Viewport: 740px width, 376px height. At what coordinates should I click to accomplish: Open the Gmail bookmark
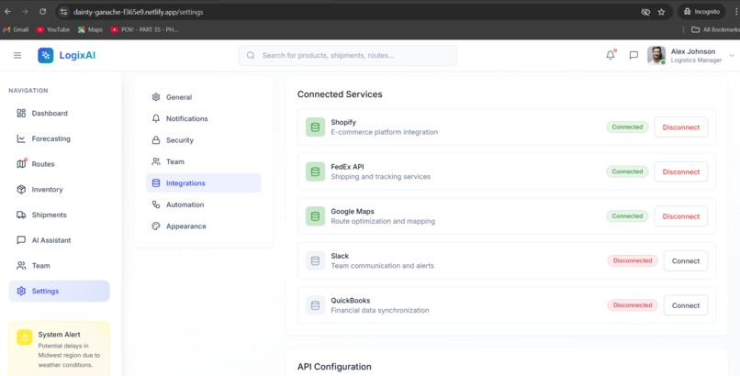16,29
